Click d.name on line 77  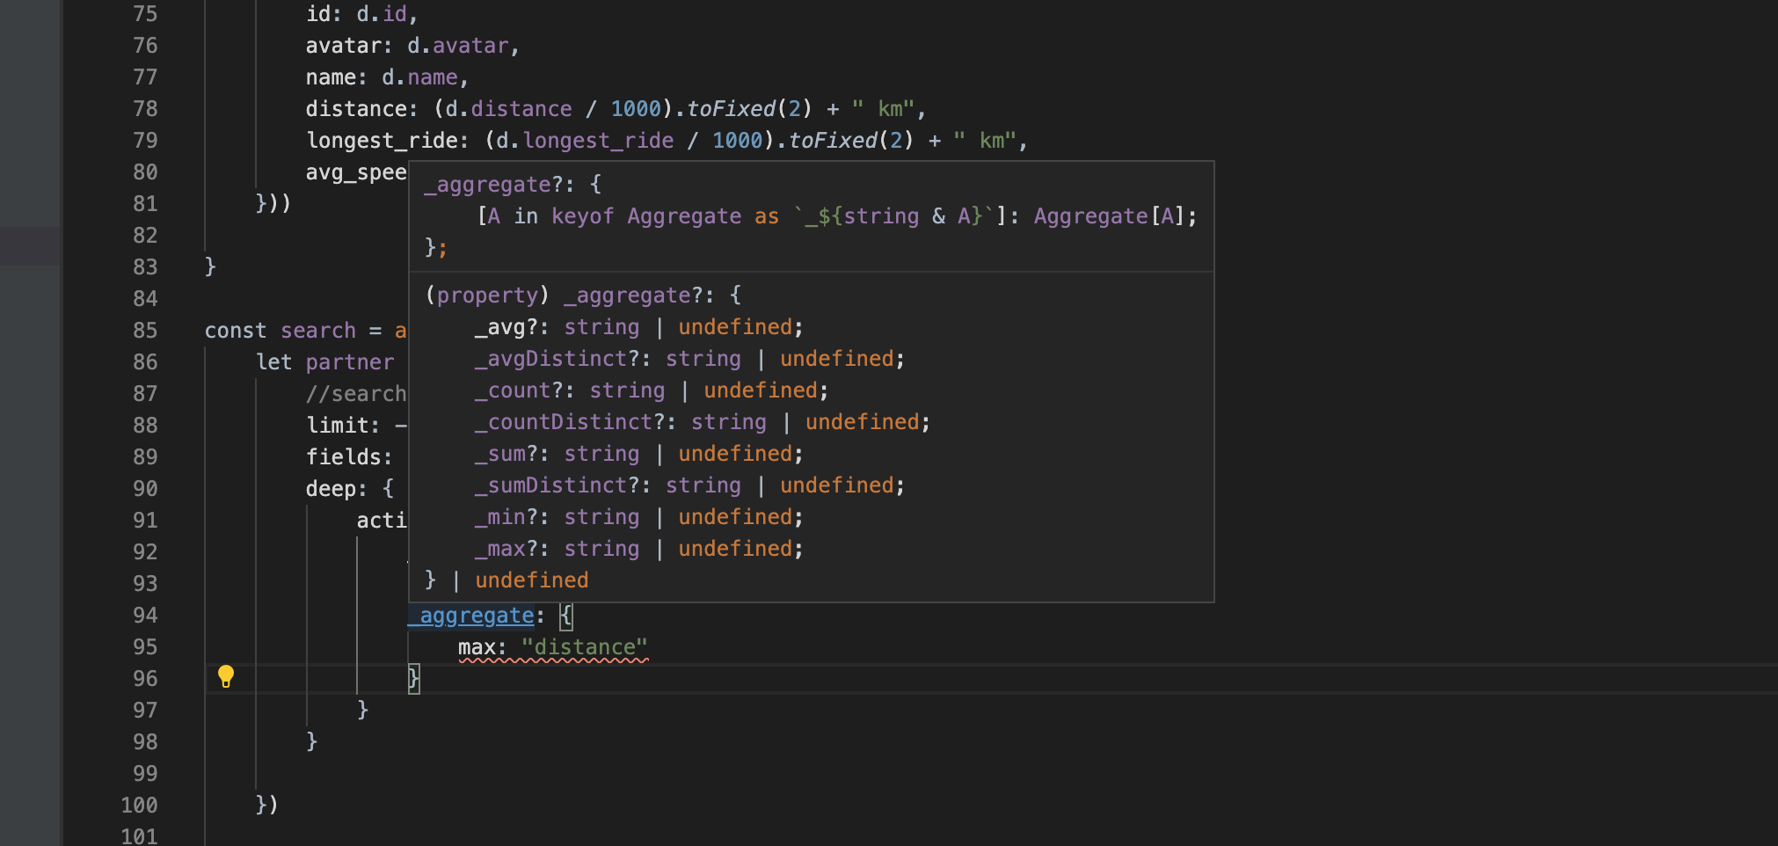(x=419, y=77)
